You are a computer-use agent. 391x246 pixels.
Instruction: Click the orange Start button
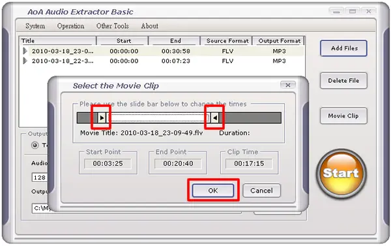pyautogui.click(x=341, y=173)
